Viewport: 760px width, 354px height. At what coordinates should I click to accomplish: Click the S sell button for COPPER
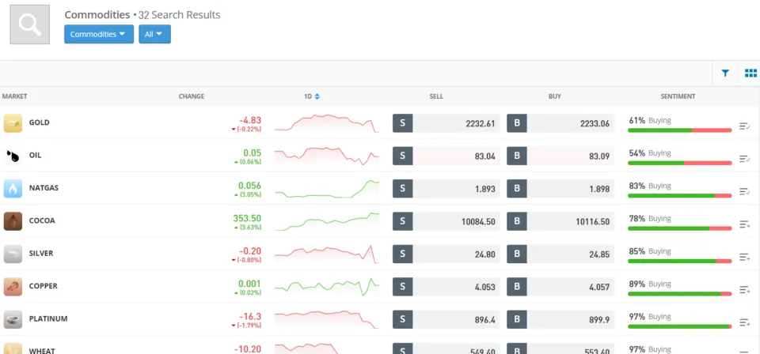click(402, 287)
